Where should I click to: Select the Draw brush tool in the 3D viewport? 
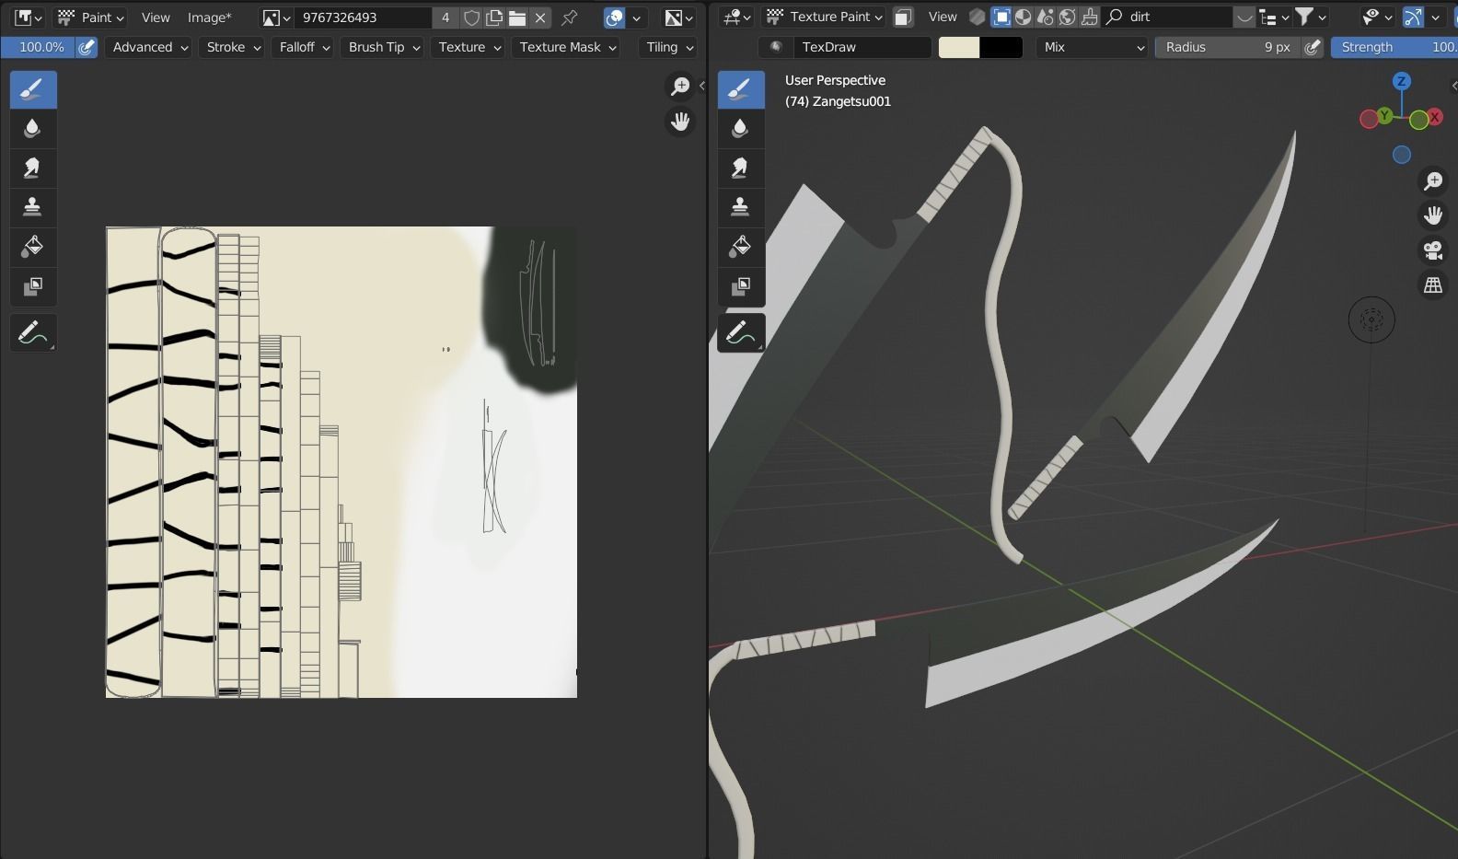[x=741, y=89]
